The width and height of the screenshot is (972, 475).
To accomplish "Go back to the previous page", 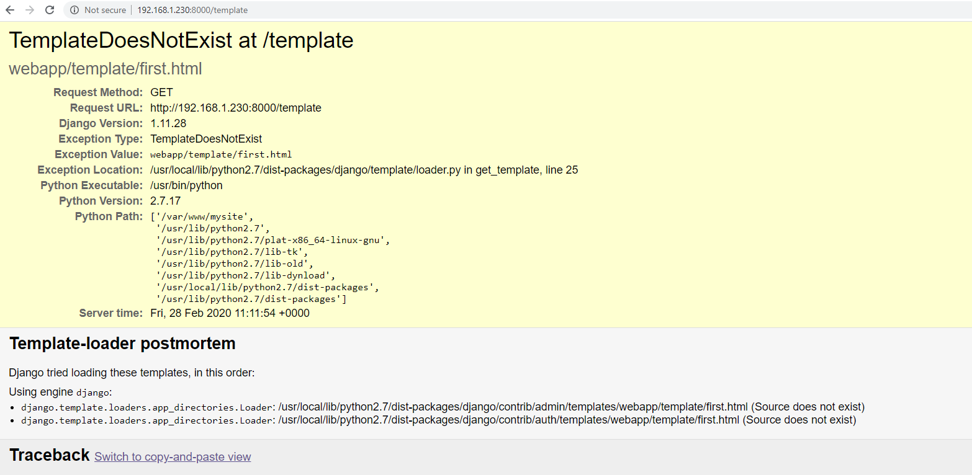I will click(10, 10).
